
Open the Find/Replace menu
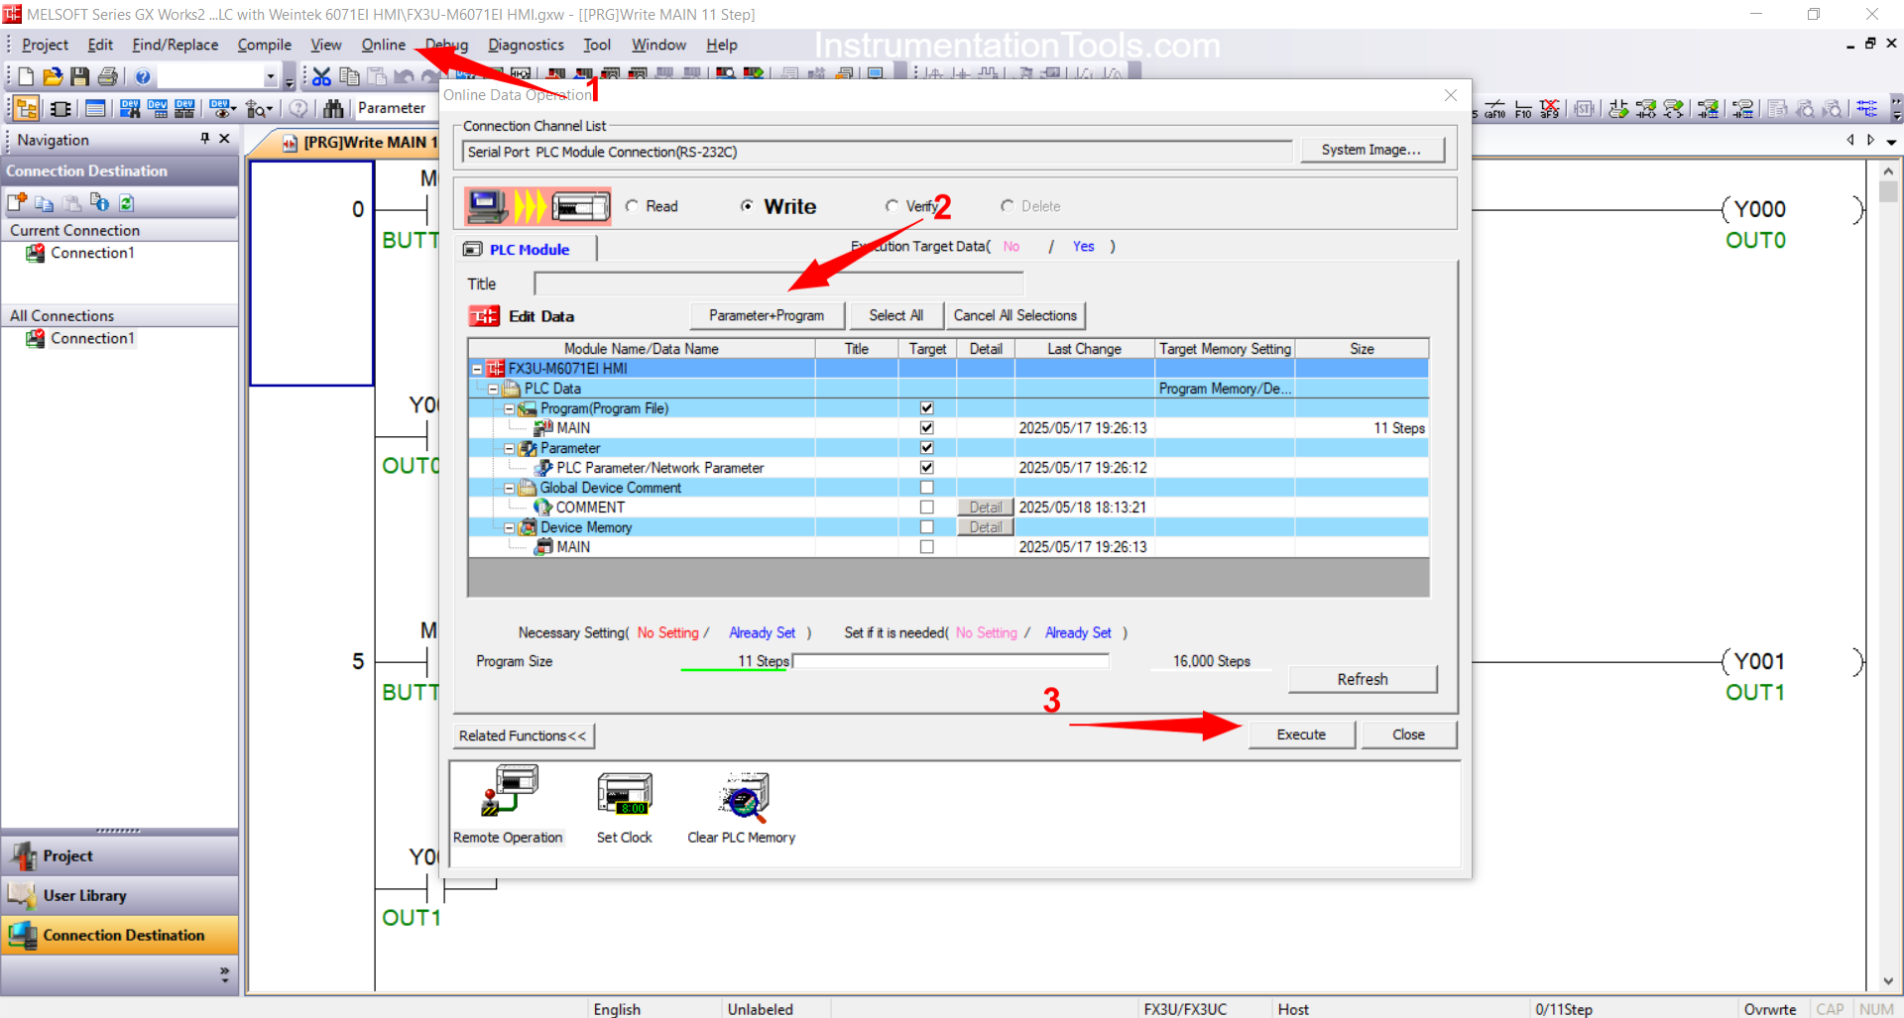[175, 45]
